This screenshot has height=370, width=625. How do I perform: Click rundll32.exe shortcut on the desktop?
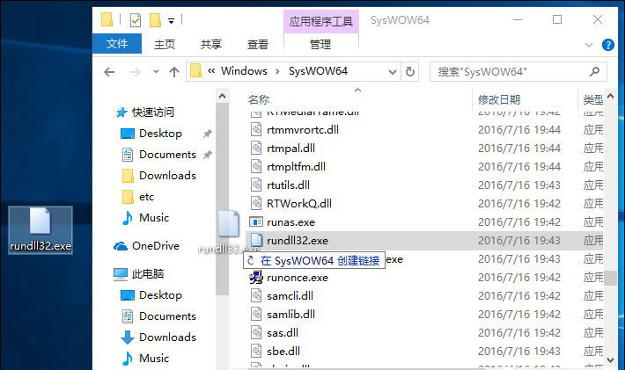(x=40, y=230)
